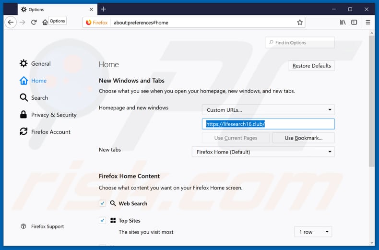Uncheck the Top Sites checkbox
This screenshot has height=250, width=379.
tap(103, 220)
